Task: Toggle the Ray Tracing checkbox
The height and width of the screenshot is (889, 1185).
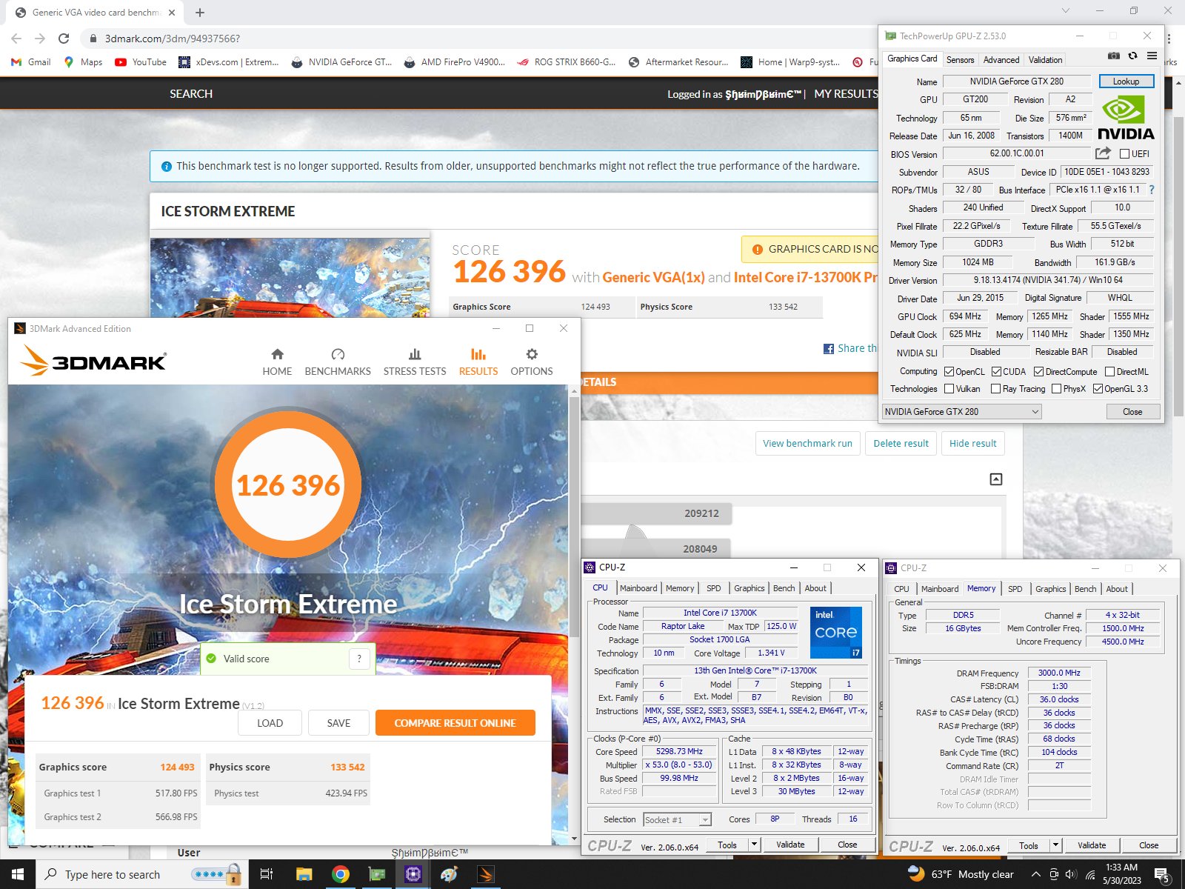Action: coord(996,389)
